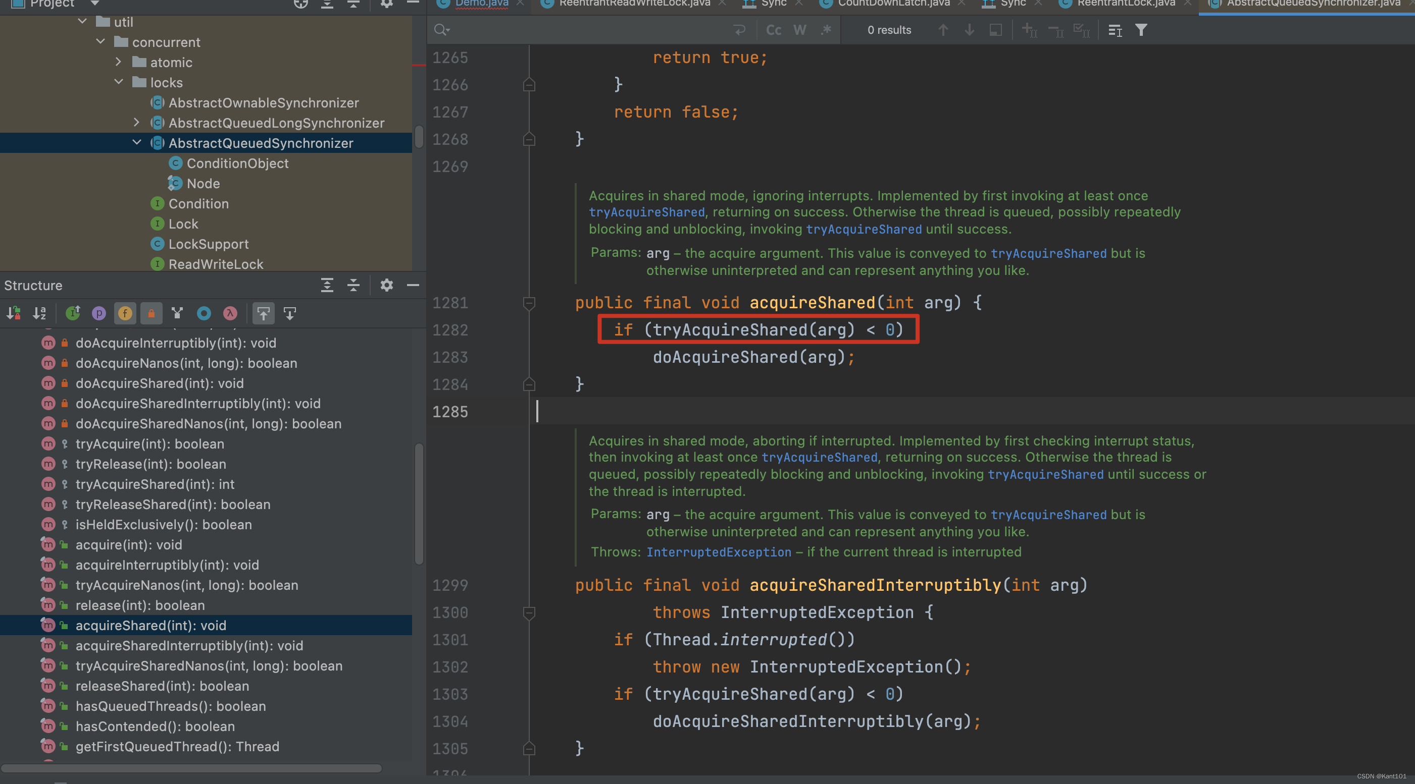
Task: Follow the InterruptedException doc link
Action: pos(719,552)
